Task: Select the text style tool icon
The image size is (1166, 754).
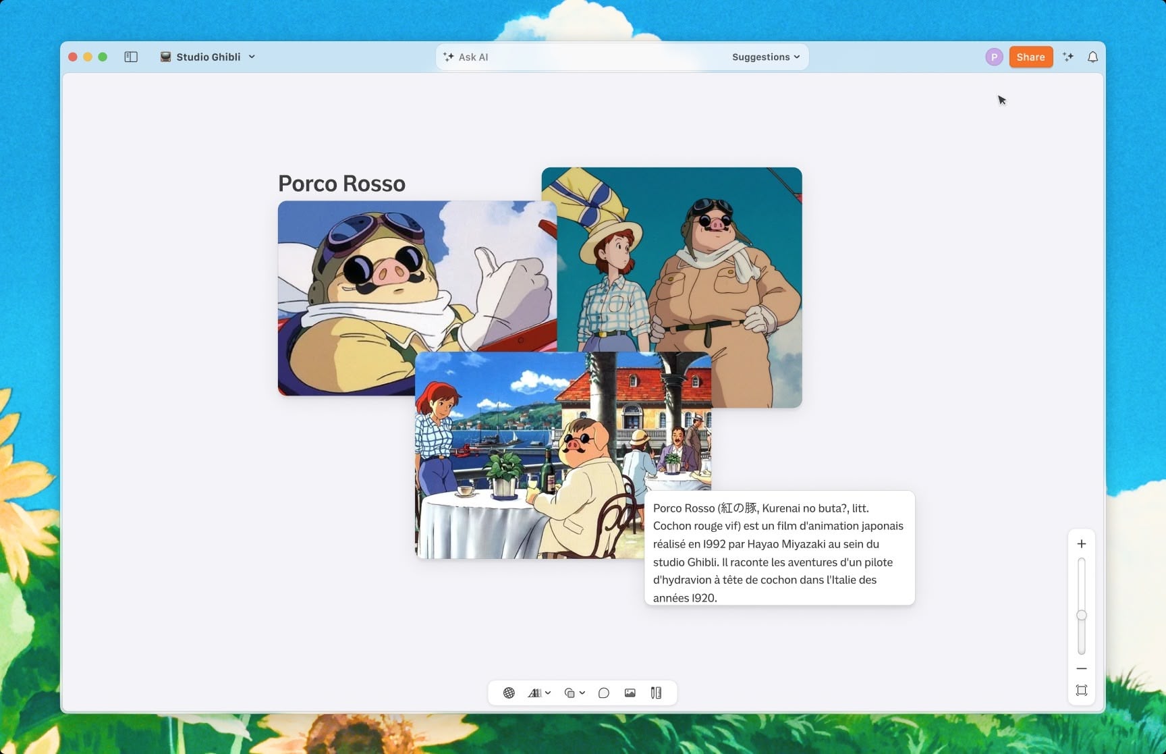Action: 534,693
